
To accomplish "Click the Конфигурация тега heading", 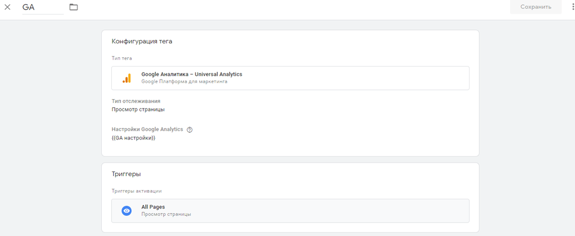I will coord(142,41).
